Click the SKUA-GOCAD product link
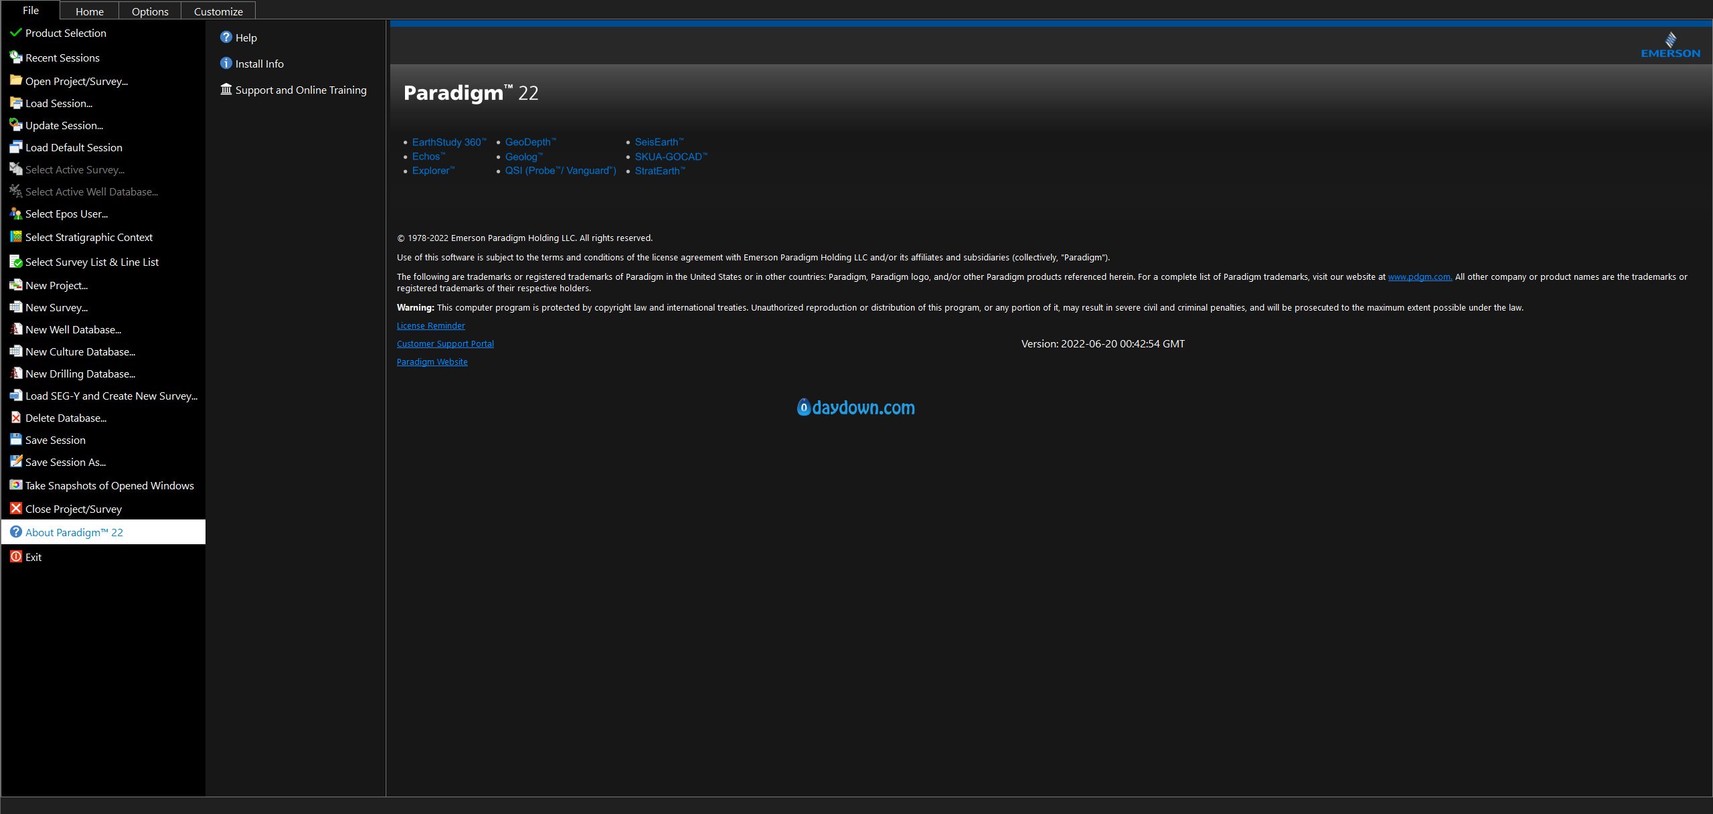The image size is (1713, 814). [x=671, y=157]
